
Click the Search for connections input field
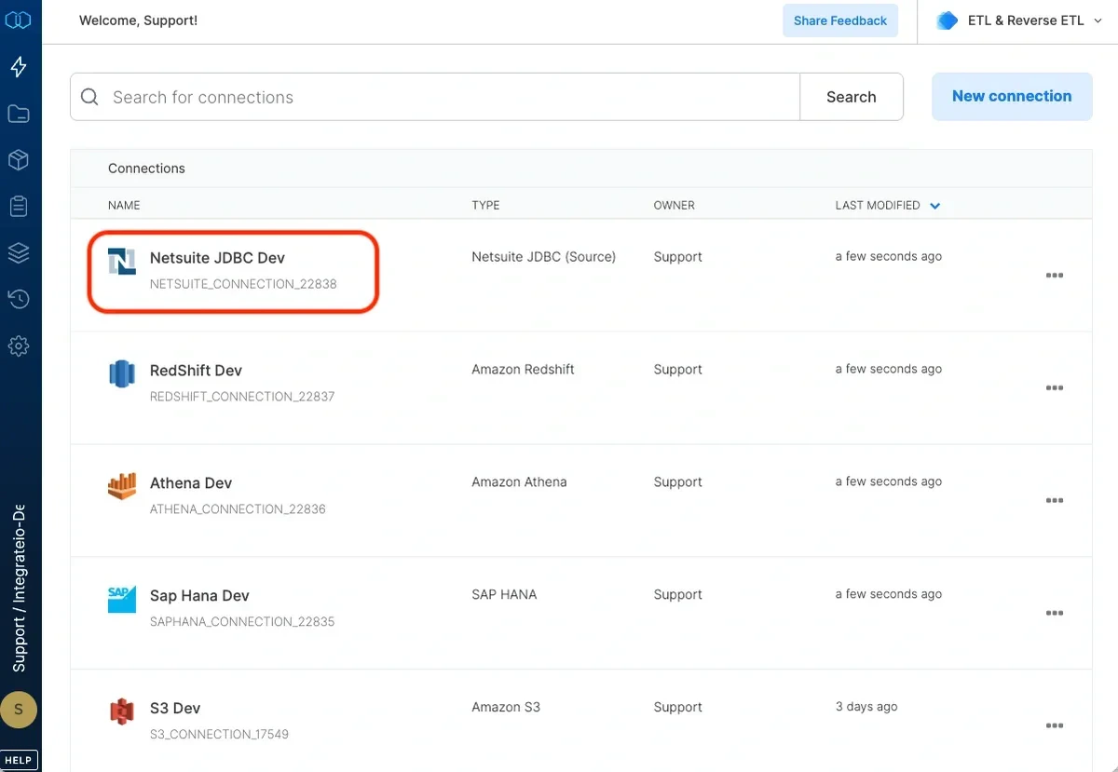click(373, 96)
